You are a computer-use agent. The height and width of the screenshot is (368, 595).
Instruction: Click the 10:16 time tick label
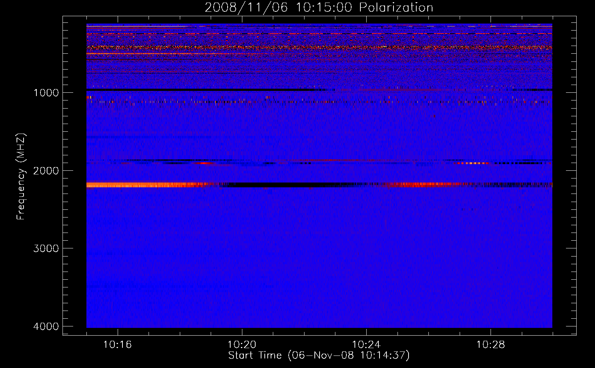(x=118, y=345)
